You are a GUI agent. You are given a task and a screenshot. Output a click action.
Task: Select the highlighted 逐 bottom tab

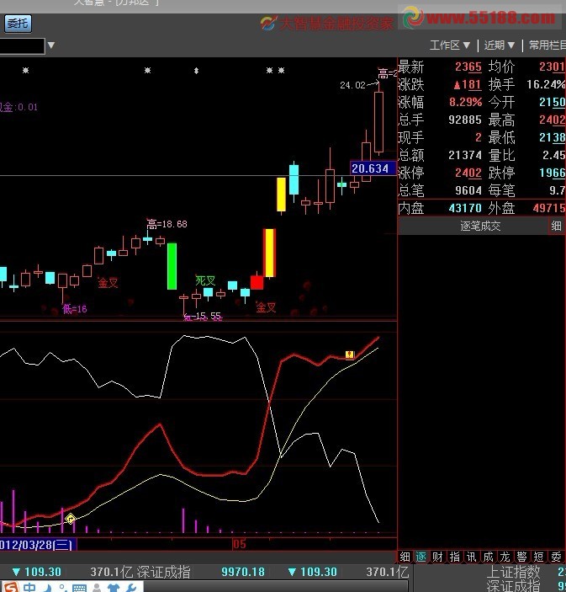coord(421,557)
